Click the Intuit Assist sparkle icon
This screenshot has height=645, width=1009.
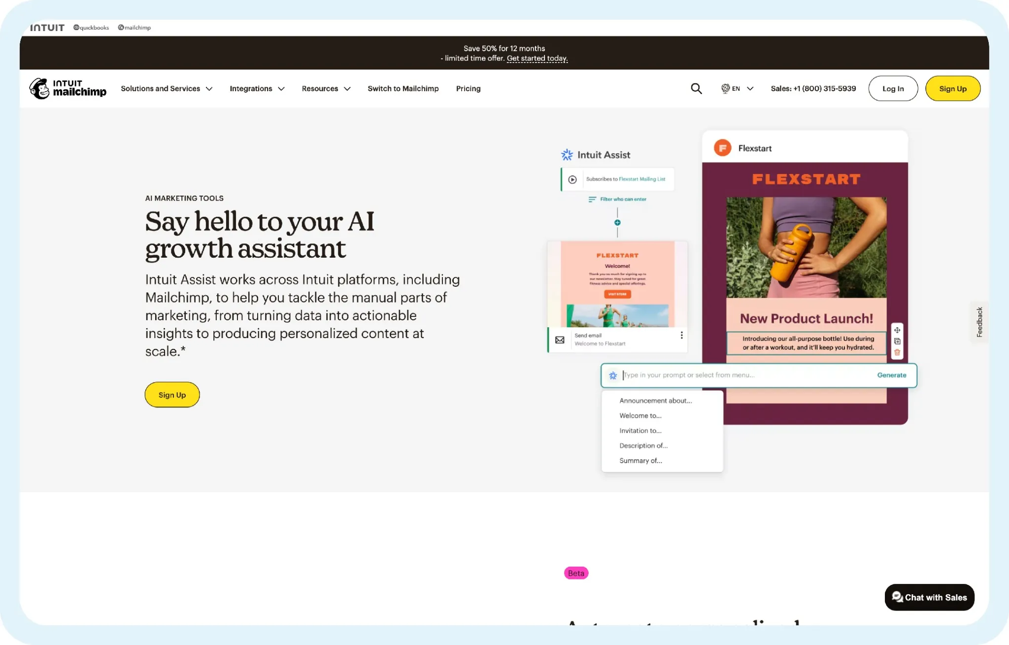tap(567, 155)
